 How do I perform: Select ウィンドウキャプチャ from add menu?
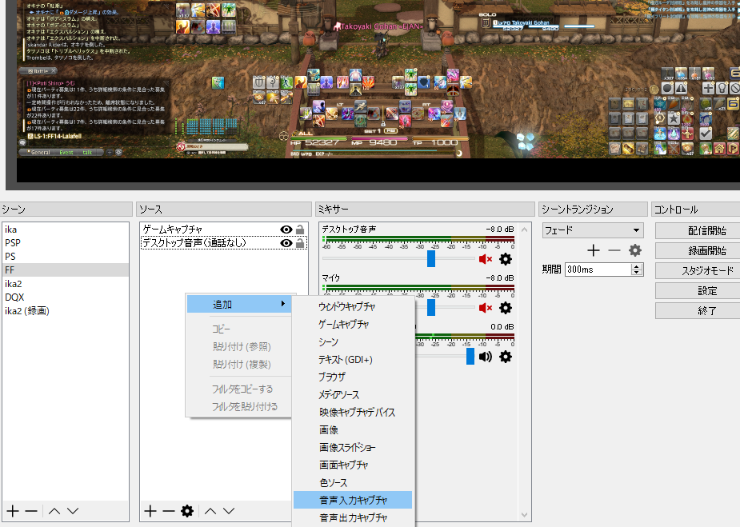tap(353, 306)
